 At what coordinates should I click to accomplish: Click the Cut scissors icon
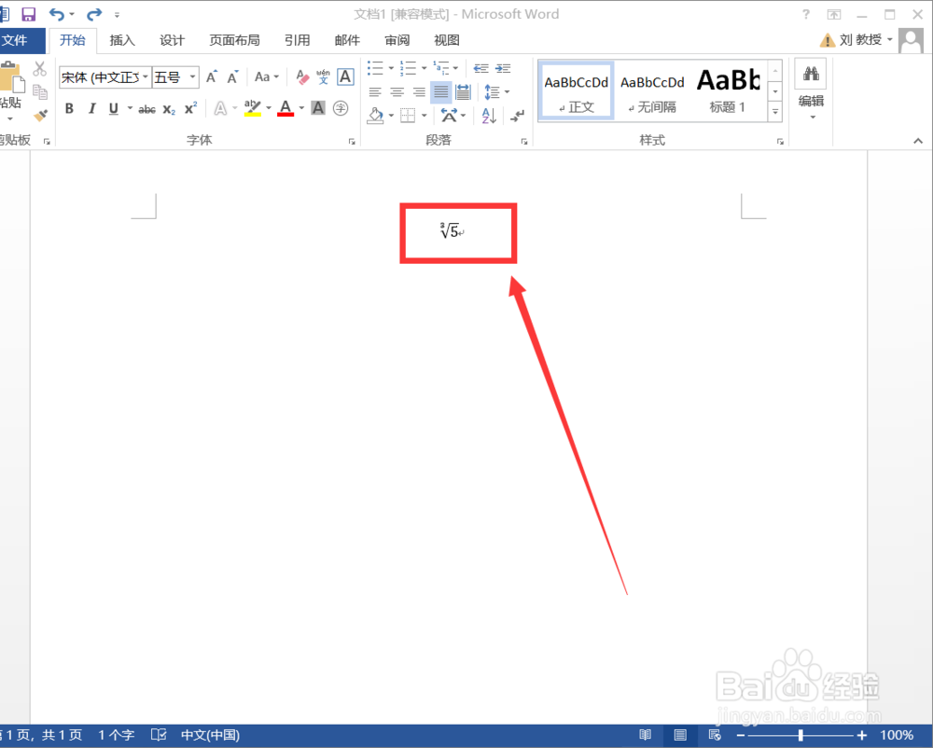pos(40,68)
